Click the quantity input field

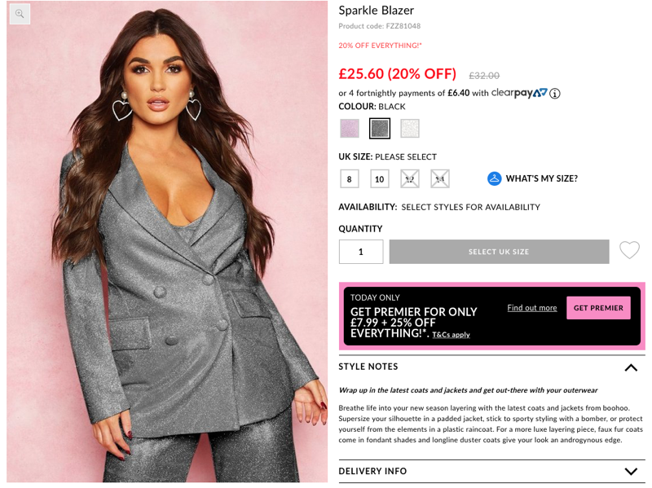click(361, 252)
